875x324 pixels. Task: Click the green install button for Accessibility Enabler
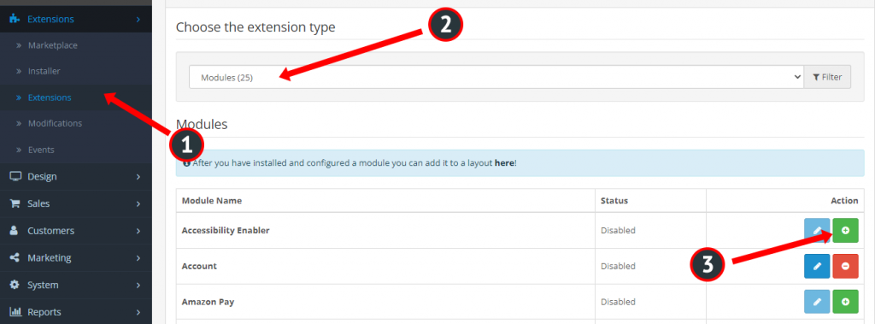click(x=845, y=230)
